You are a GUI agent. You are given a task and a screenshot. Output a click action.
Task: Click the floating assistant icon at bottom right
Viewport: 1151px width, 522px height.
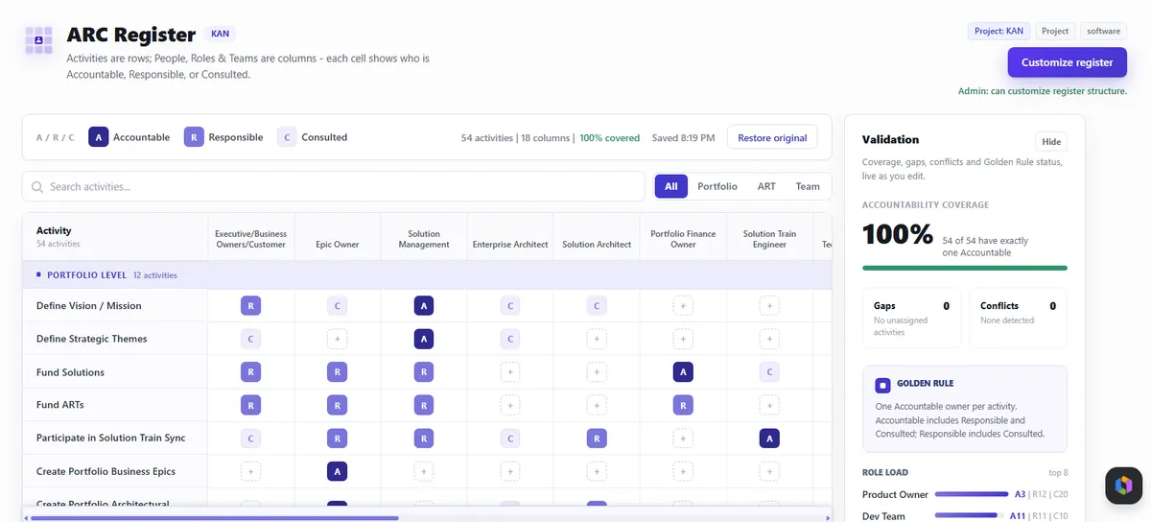click(x=1123, y=486)
